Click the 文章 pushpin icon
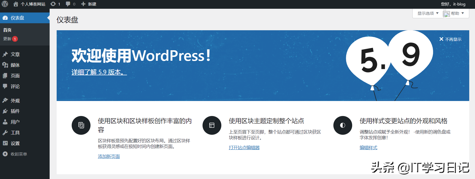 [5, 54]
